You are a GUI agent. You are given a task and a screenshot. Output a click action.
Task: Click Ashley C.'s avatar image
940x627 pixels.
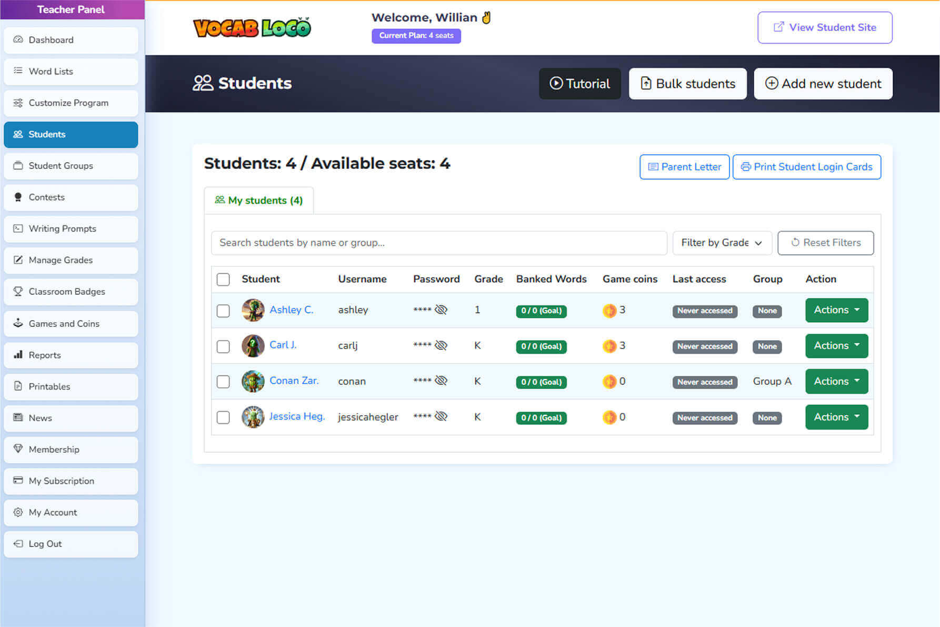coord(253,310)
